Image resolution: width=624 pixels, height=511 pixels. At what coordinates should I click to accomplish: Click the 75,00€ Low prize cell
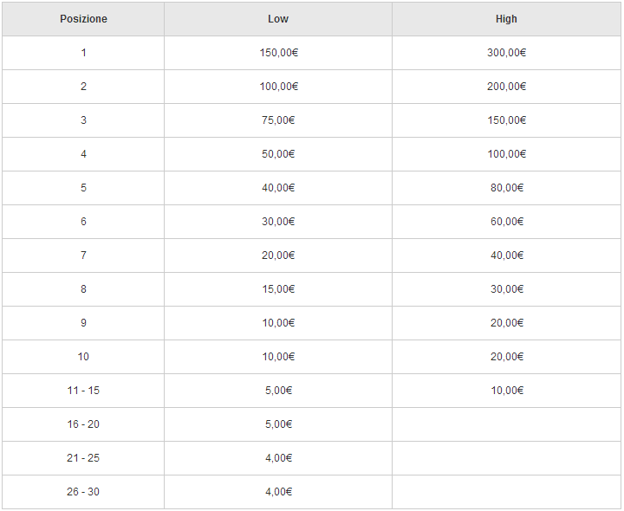pyautogui.click(x=278, y=120)
